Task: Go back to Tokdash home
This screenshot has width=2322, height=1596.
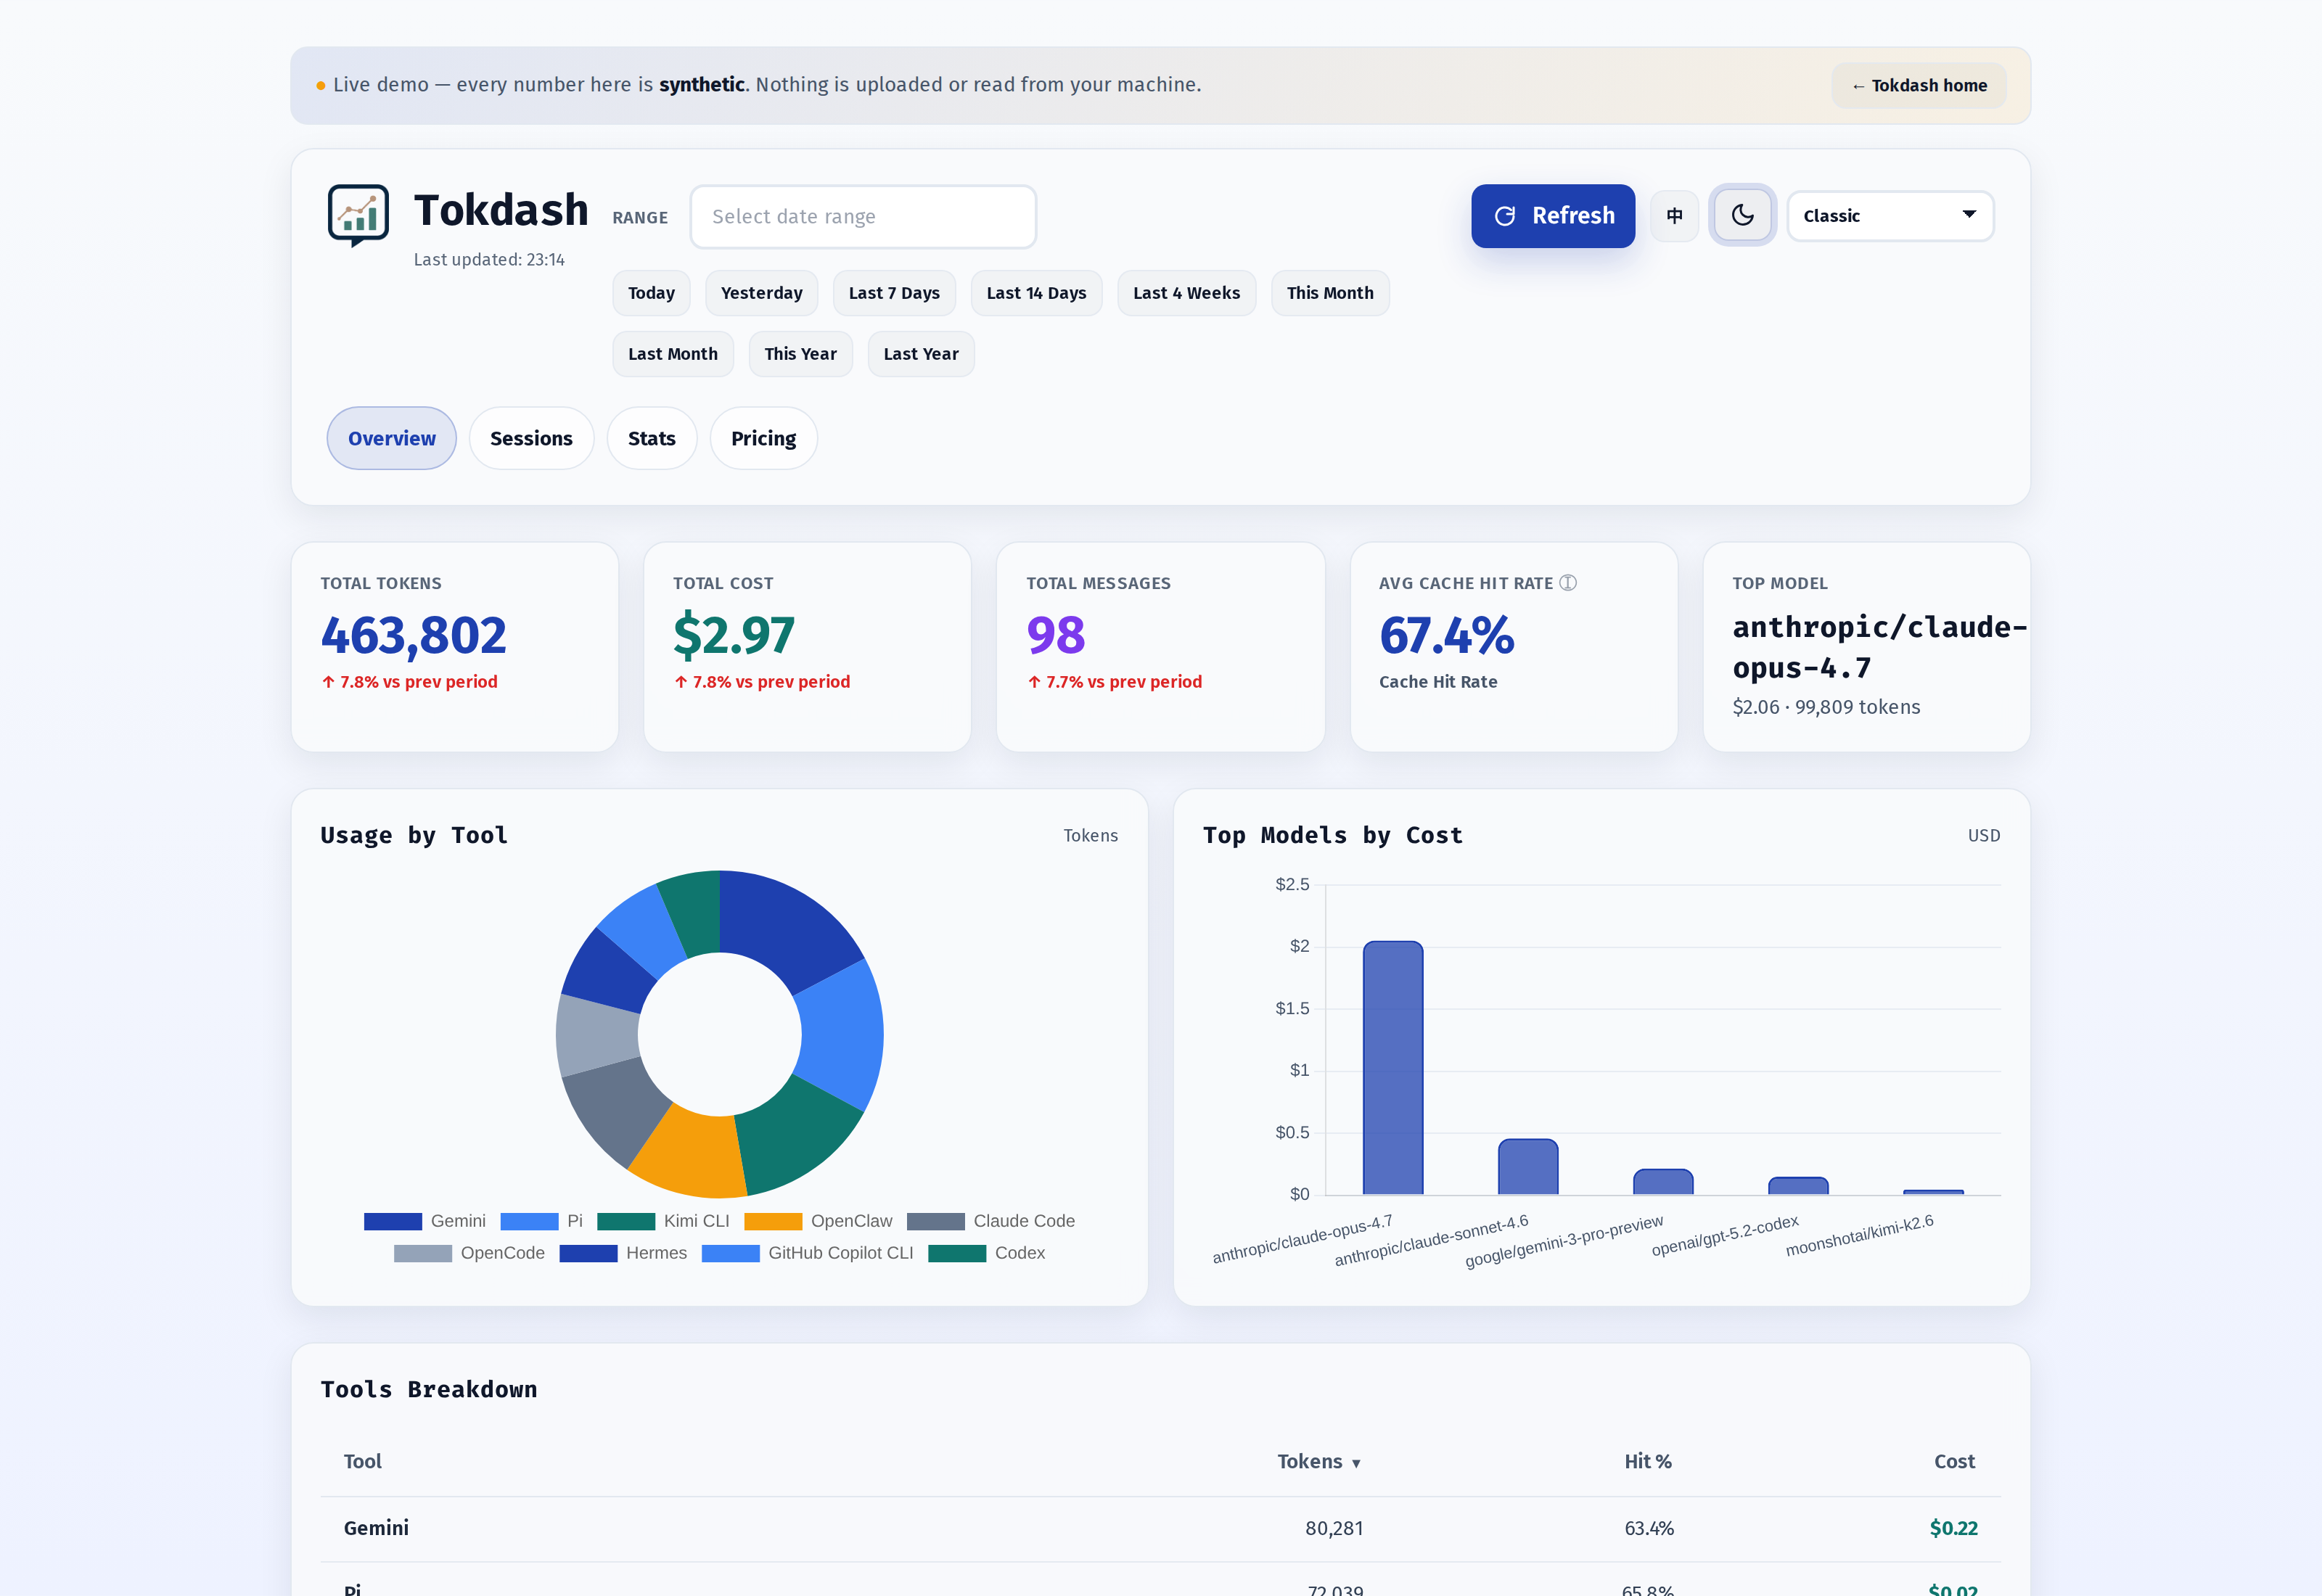Action: pyautogui.click(x=1918, y=86)
